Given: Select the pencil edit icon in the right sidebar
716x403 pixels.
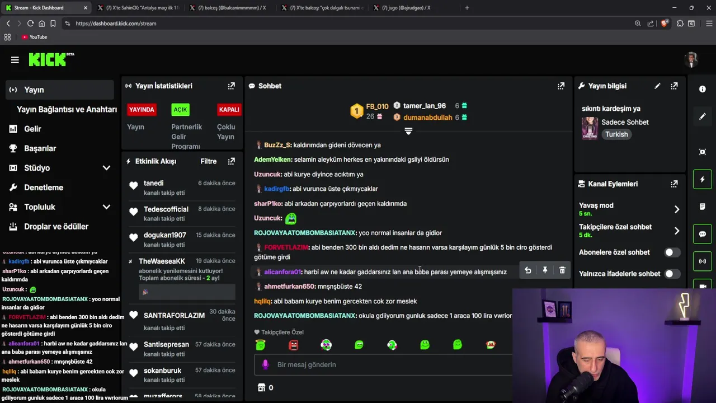Looking at the screenshot, I should click(703, 116).
